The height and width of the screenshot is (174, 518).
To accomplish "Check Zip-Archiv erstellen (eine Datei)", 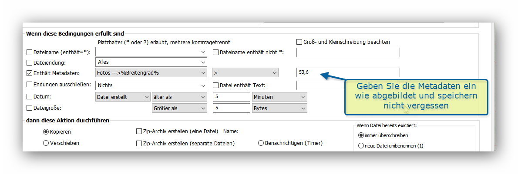I will tap(139, 131).
